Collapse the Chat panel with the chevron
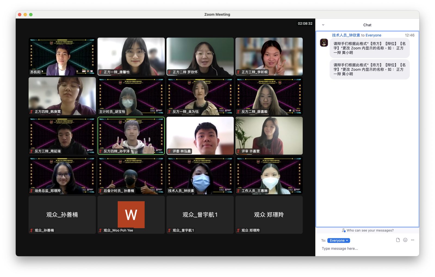 coord(323,25)
